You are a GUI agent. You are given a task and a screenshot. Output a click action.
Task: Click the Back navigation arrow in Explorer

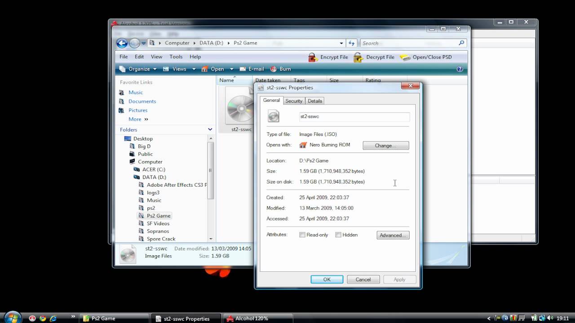coord(122,43)
